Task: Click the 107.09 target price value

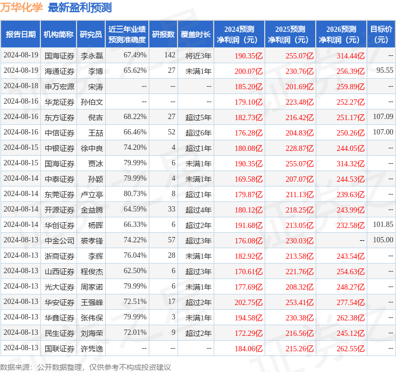Action: point(383,116)
